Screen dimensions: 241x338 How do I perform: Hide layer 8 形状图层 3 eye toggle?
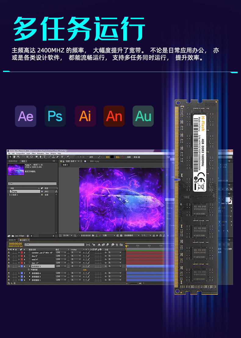(9, 276)
